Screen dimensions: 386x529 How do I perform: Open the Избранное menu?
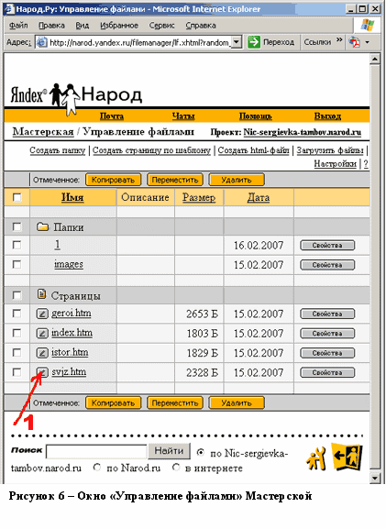point(119,26)
